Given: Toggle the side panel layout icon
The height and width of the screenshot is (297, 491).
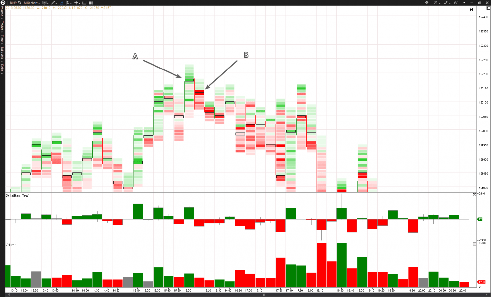Looking at the screenshot, I should [91, 3].
